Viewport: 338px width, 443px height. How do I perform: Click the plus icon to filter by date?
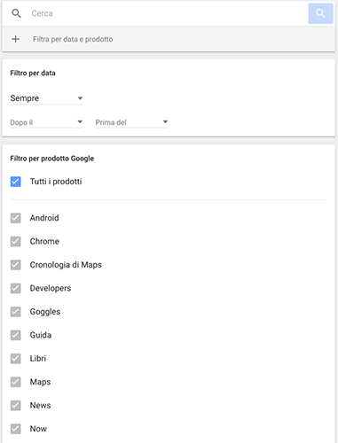pos(16,39)
